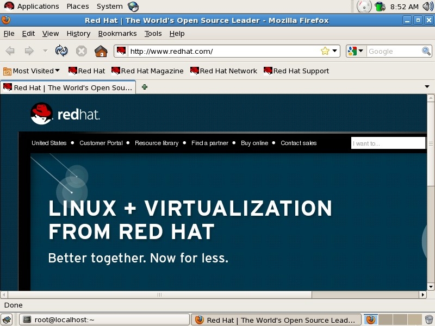Click the Contact sales link
Screen dimensions: 435x326
299,143
